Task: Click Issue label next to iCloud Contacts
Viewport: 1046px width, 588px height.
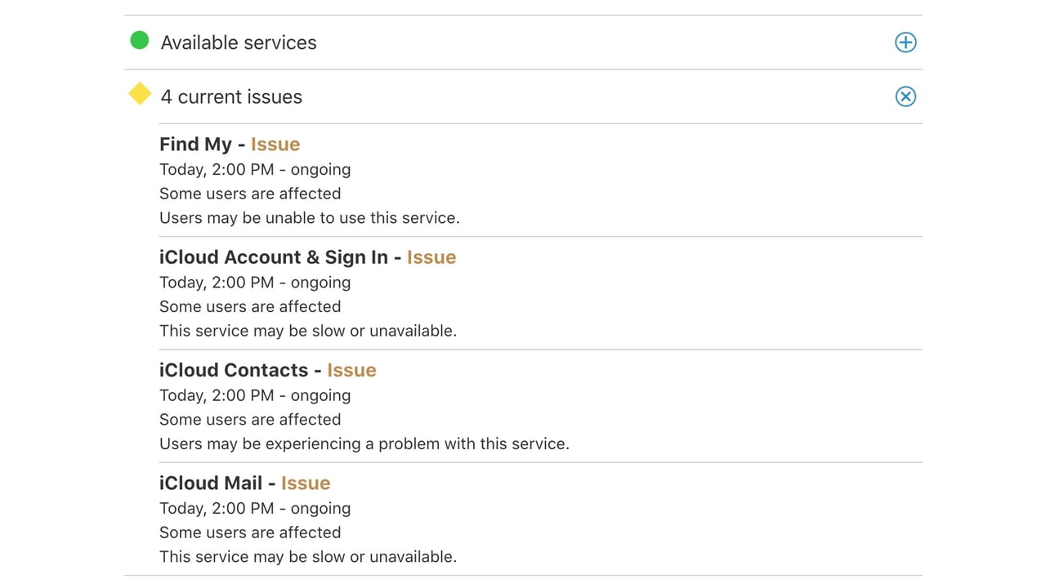Action: 351,370
